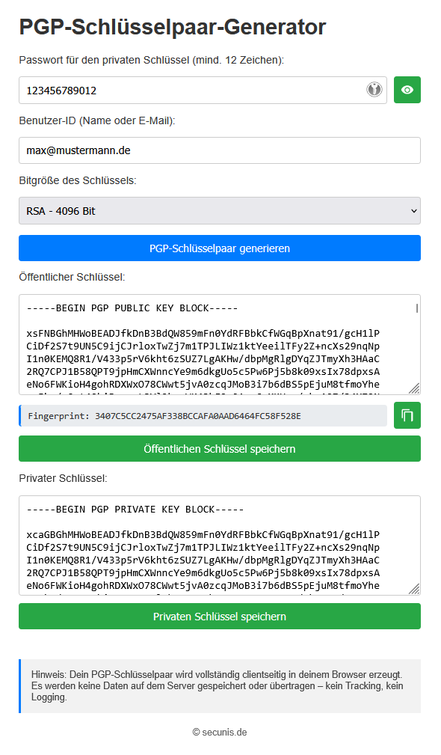This screenshot has width=441, height=755.
Task: Focus the password field containing 123456789012
Action: point(192,90)
